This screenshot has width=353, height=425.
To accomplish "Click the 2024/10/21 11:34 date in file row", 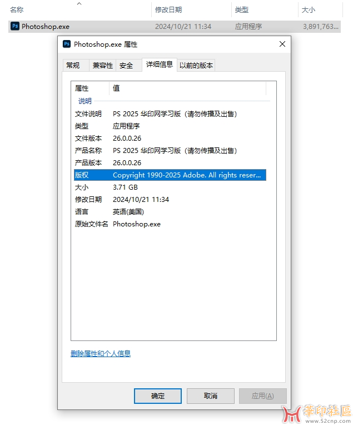I will pyautogui.click(x=183, y=27).
